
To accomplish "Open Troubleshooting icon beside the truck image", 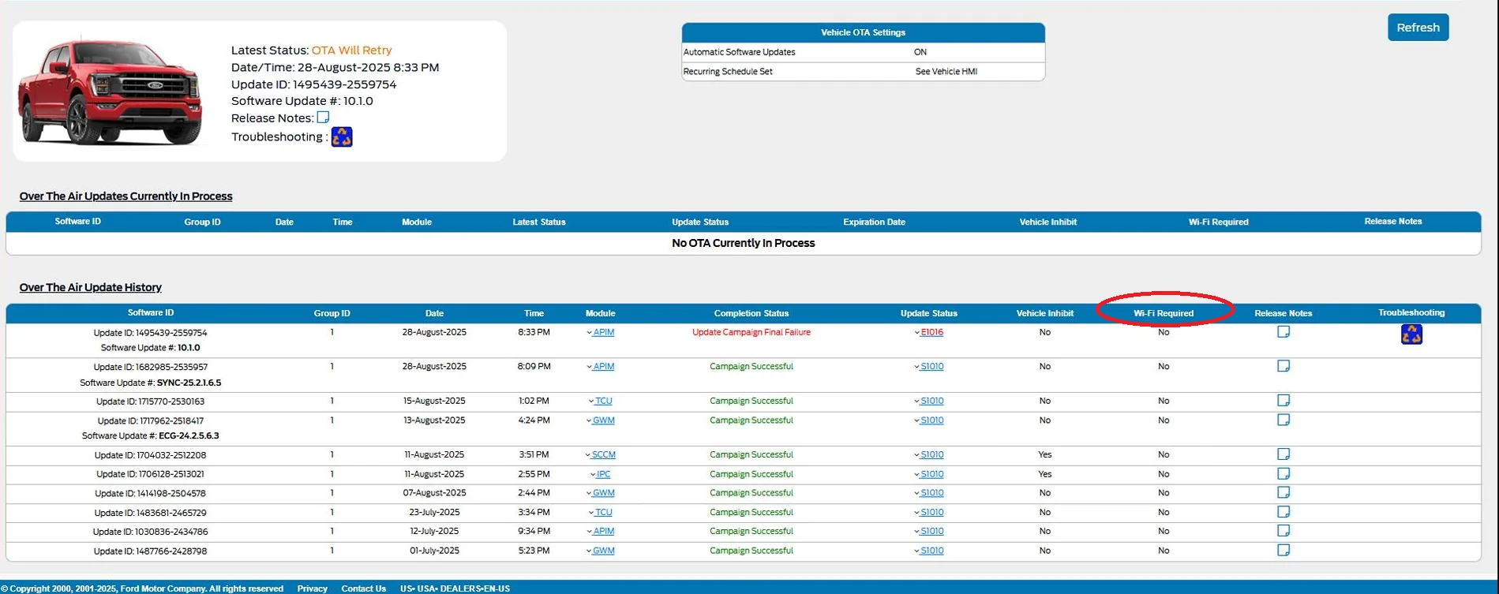I will point(342,136).
